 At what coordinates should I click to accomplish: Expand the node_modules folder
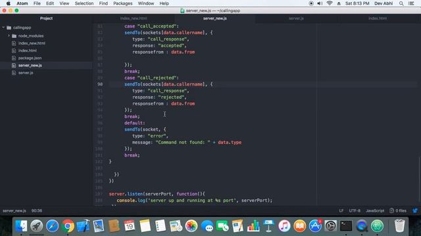9,35
